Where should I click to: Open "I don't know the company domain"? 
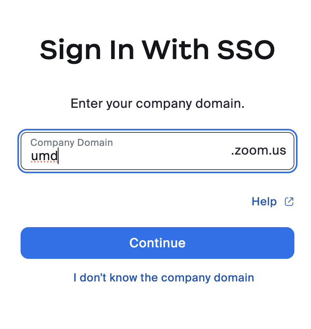pyautogui.click(x=163, y=277)
